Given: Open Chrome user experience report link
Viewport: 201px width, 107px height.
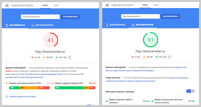Looking at the screenshot, I should tap(41, 74).
